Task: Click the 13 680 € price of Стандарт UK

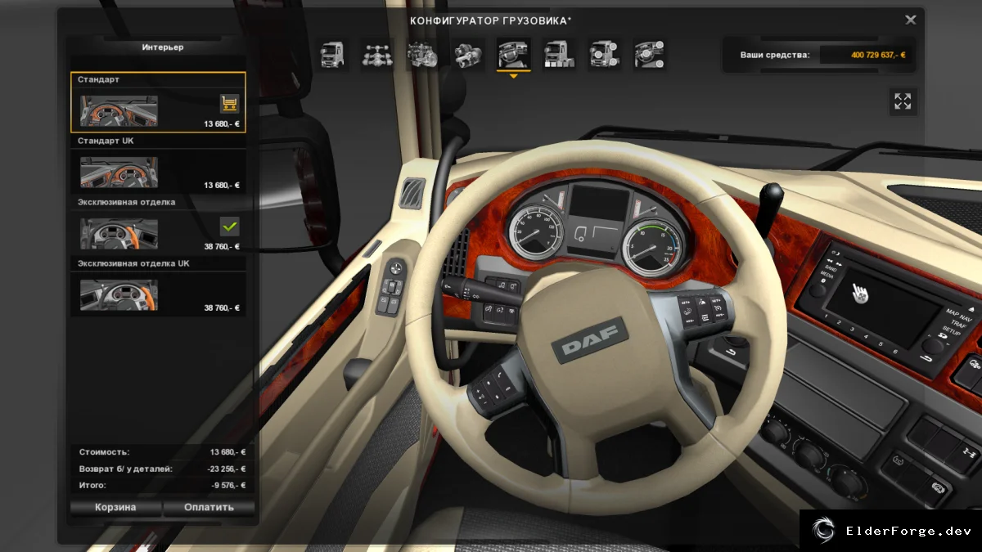Action: [222, 186]
